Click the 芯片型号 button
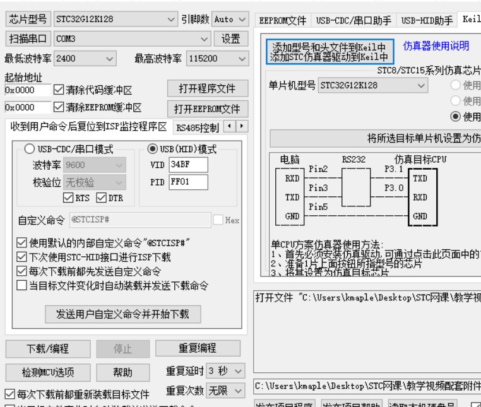 click(28, 19)
